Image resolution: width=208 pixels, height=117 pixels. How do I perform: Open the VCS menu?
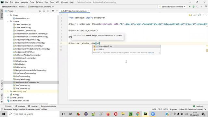[x=57, y=2]
